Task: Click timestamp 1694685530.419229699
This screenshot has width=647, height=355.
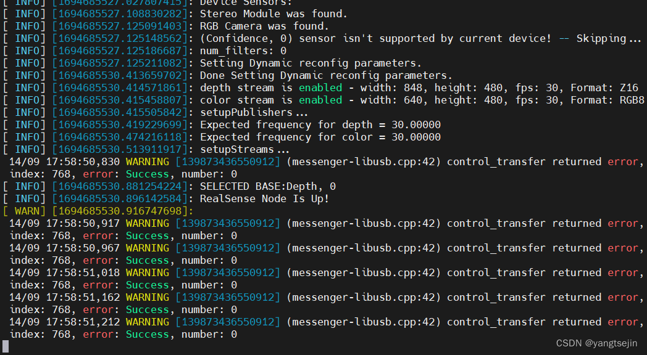Action: click(x=120, y=125)
